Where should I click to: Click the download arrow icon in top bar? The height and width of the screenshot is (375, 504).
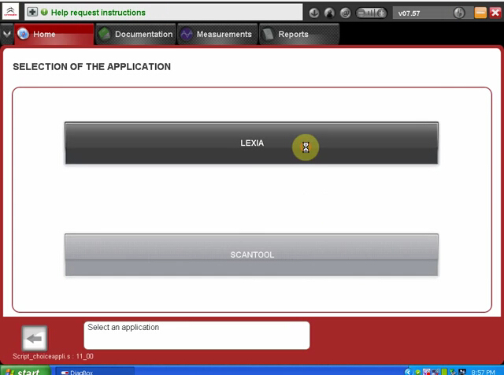coord(314,13)
